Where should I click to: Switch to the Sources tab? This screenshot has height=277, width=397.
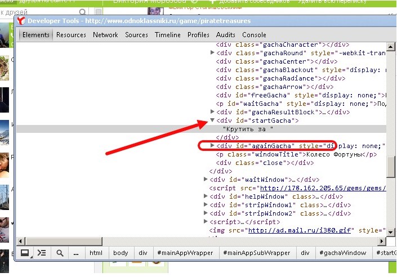coord(136,35)
